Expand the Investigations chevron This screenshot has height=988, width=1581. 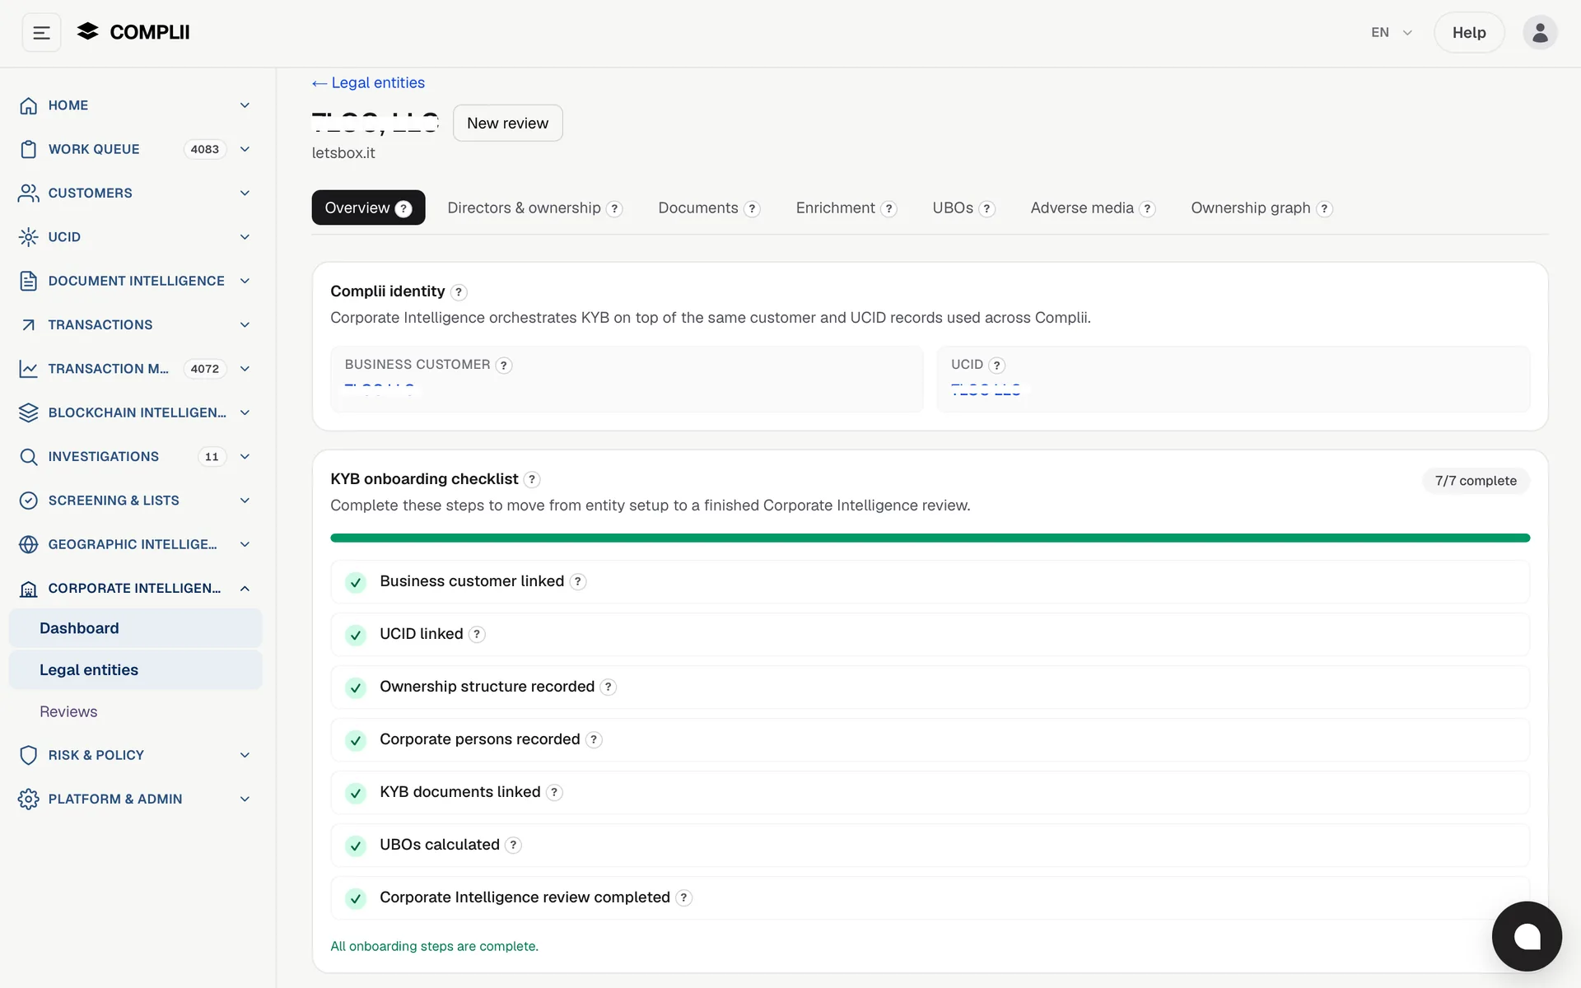[245, 456]
